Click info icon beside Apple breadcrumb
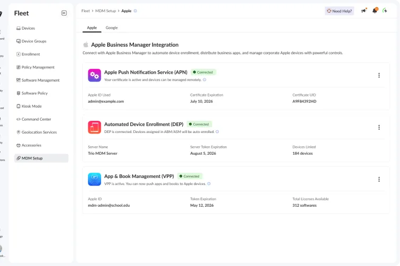 (x=135, y=11)
